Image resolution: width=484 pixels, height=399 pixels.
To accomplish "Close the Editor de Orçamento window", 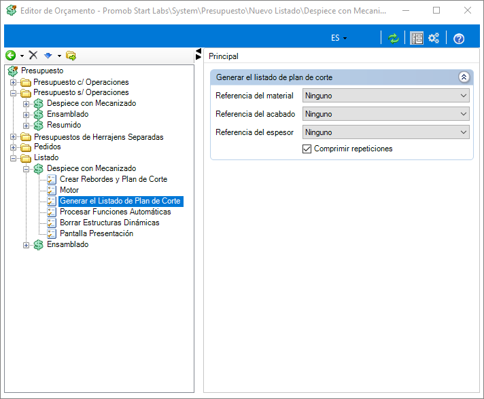I will point(468,10).
